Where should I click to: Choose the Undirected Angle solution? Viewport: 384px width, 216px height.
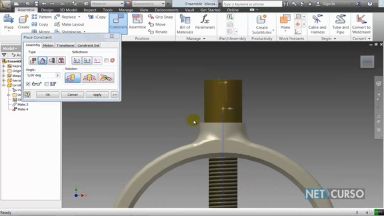[x=89, y=77]
